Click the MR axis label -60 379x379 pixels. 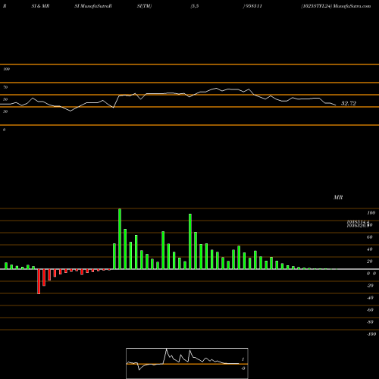(x=370, y=310)
